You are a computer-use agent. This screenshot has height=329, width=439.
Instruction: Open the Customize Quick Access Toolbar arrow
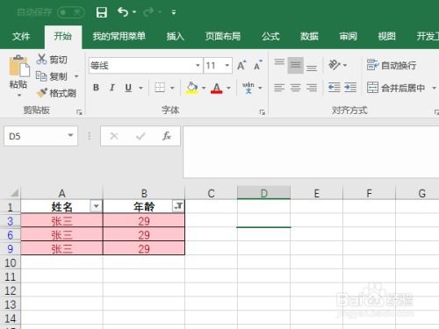click(x=174, y=12)
